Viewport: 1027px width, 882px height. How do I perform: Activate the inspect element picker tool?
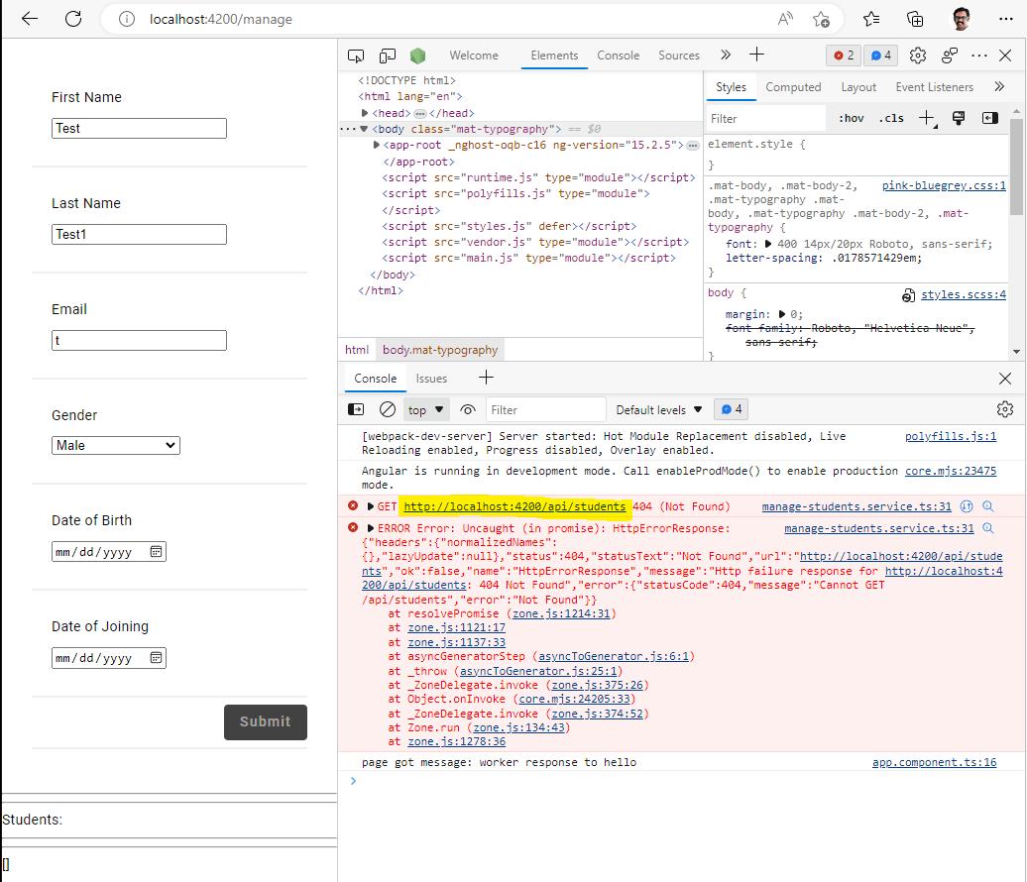(x=356, y=55)
